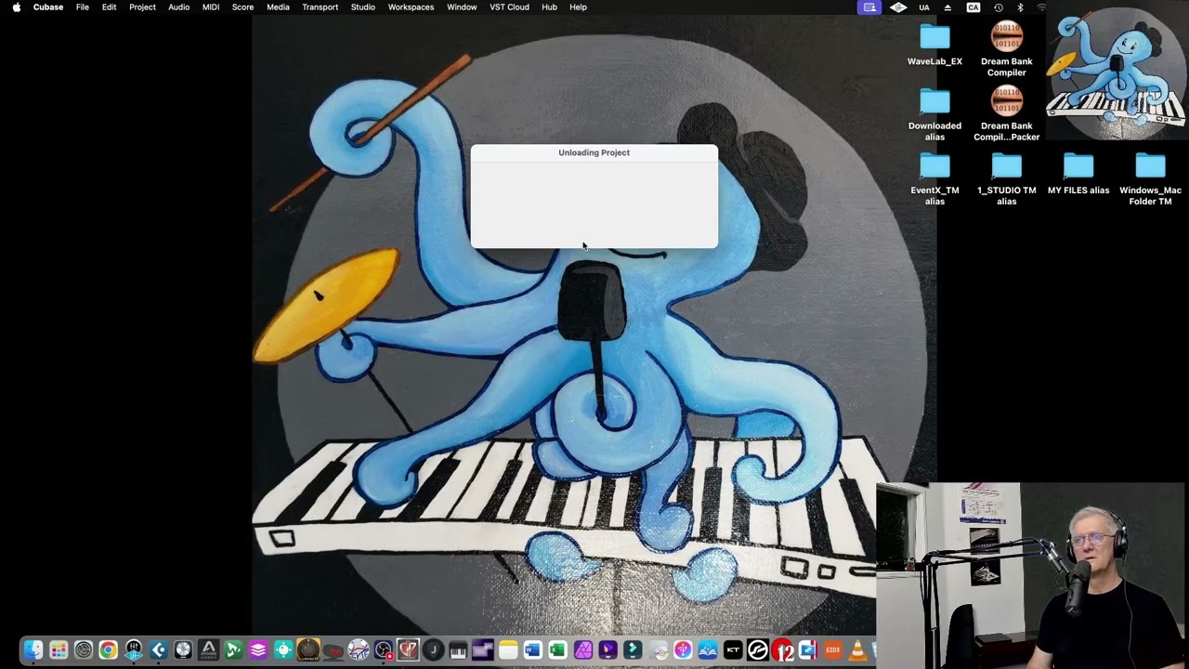Launch the Piano keyboard app in the Dock
Viewport: 1189px width, 669px height.
pos(458,650)
